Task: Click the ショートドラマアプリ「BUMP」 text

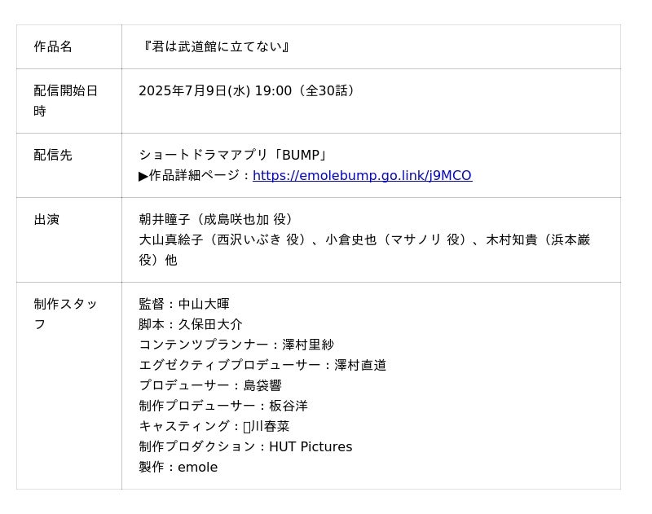Action: pyautogui.click(x=233, y=155)
